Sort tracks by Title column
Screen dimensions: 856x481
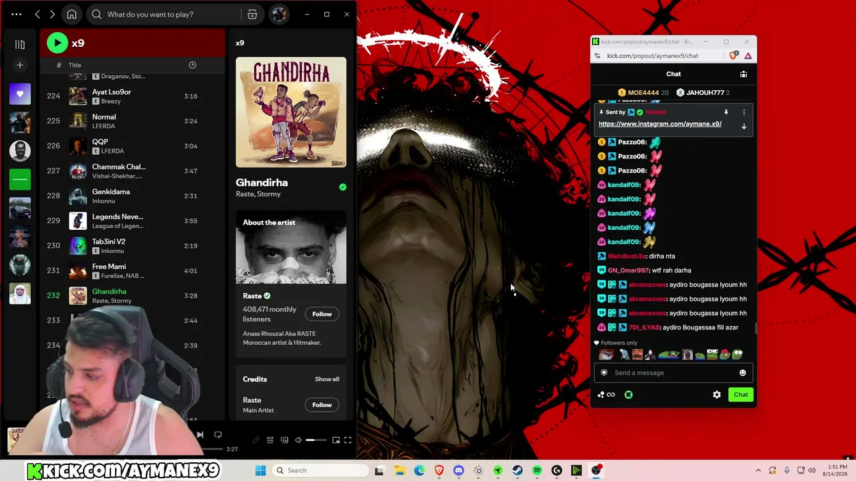(x=75, y=65)
